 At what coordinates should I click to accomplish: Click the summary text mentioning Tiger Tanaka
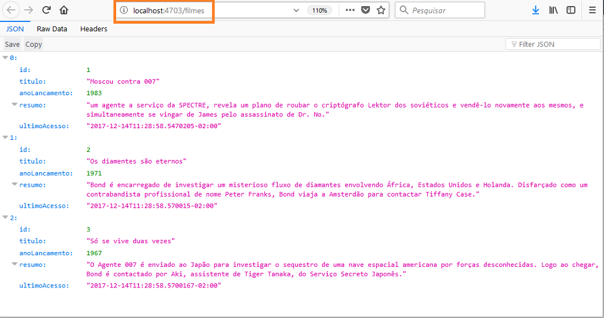click(342, 269)
